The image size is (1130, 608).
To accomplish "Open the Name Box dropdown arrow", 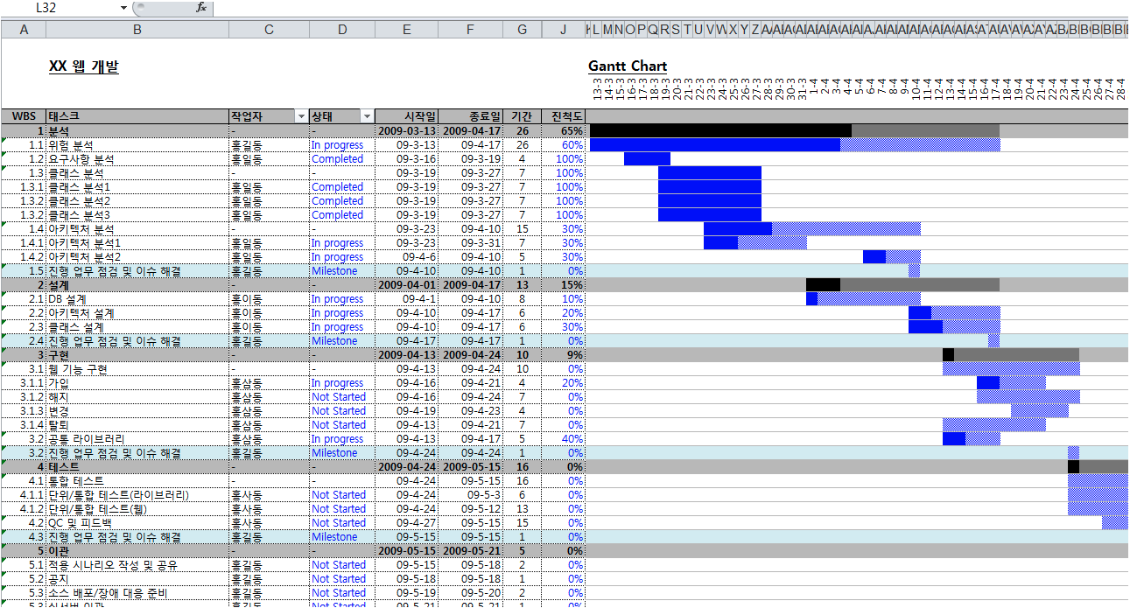I will tap(123, 8).
